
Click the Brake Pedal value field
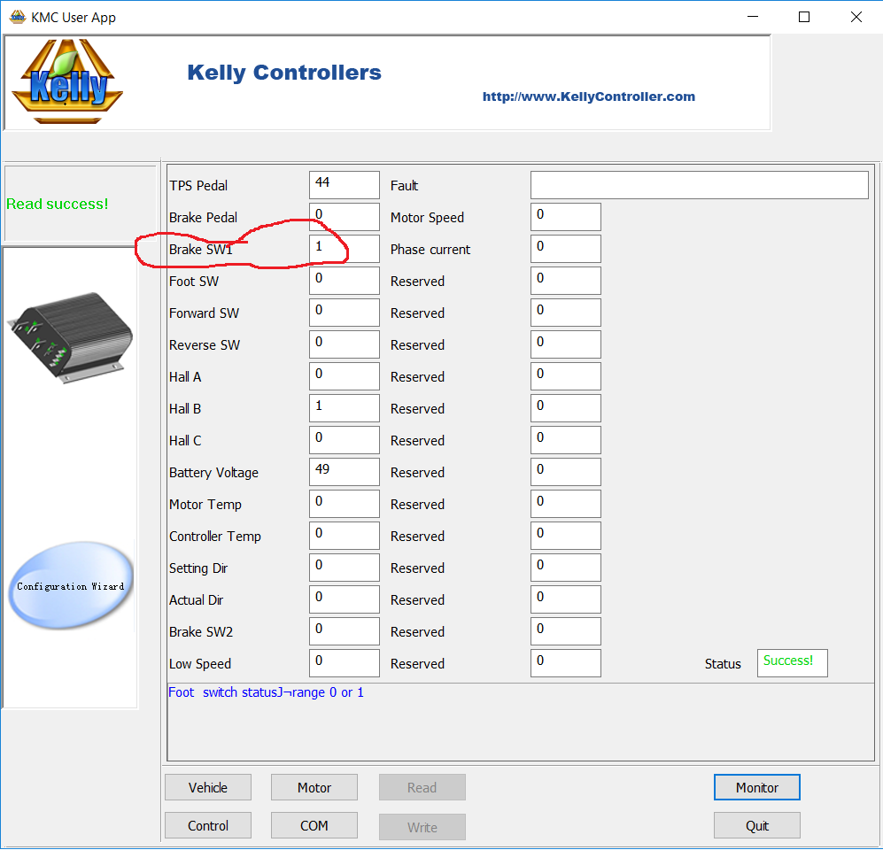tap(344, 217)
